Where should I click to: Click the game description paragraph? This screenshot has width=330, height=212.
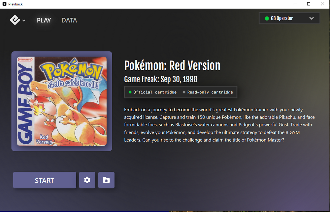219,124
